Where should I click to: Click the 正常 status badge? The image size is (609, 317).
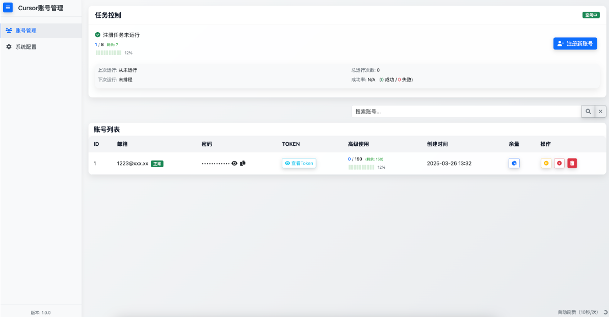[157, 164]
